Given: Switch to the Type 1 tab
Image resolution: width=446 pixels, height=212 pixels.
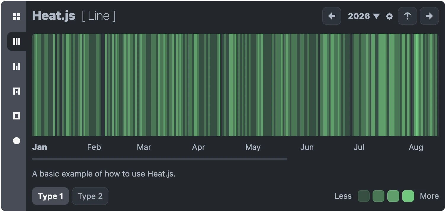Looking at the screenshot, I should [x=50, y=196].
